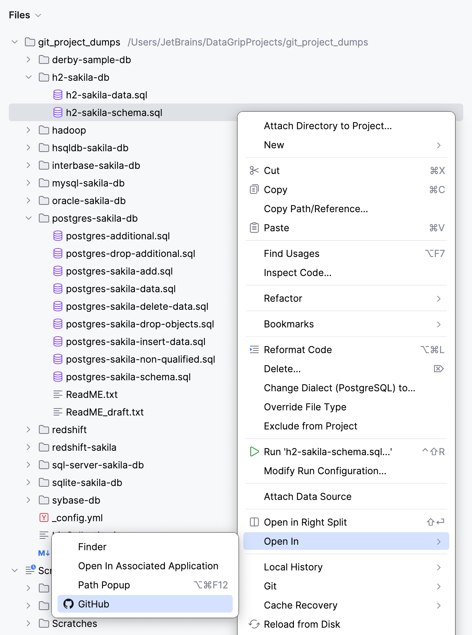Select Inspect Code option
The height and width of the screenshot is (635, 472).
pyautogui.click(x=346, y=273)
